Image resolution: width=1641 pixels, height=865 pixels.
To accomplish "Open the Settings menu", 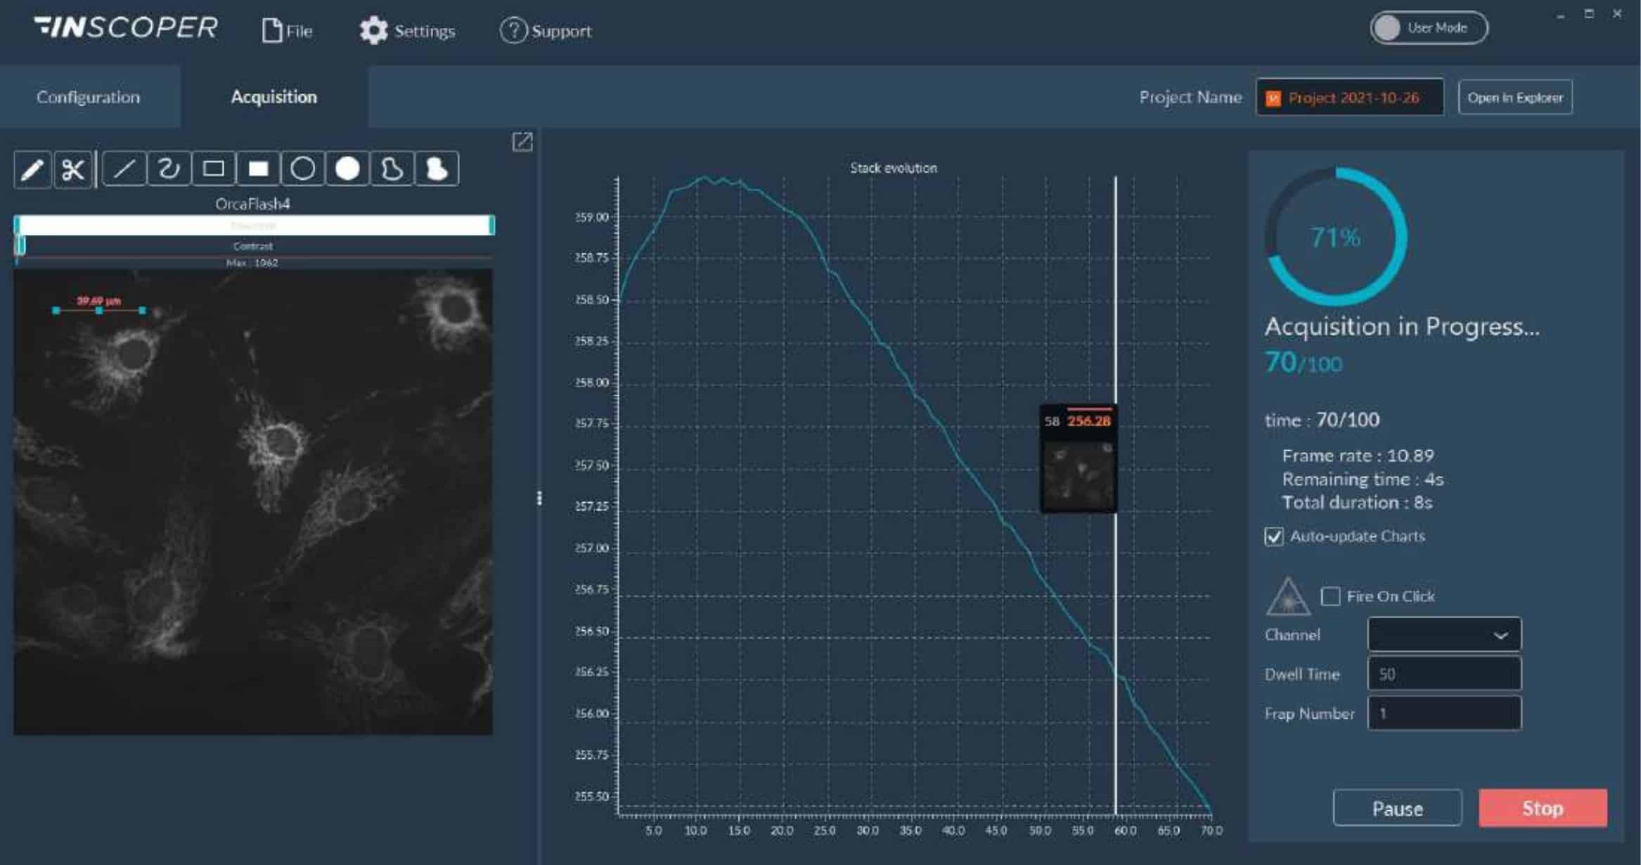I will tap(407, 31).
